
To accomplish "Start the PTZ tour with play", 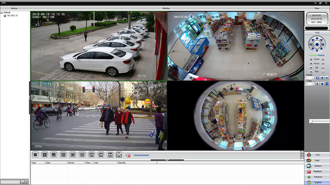I will tap(317, 84).
